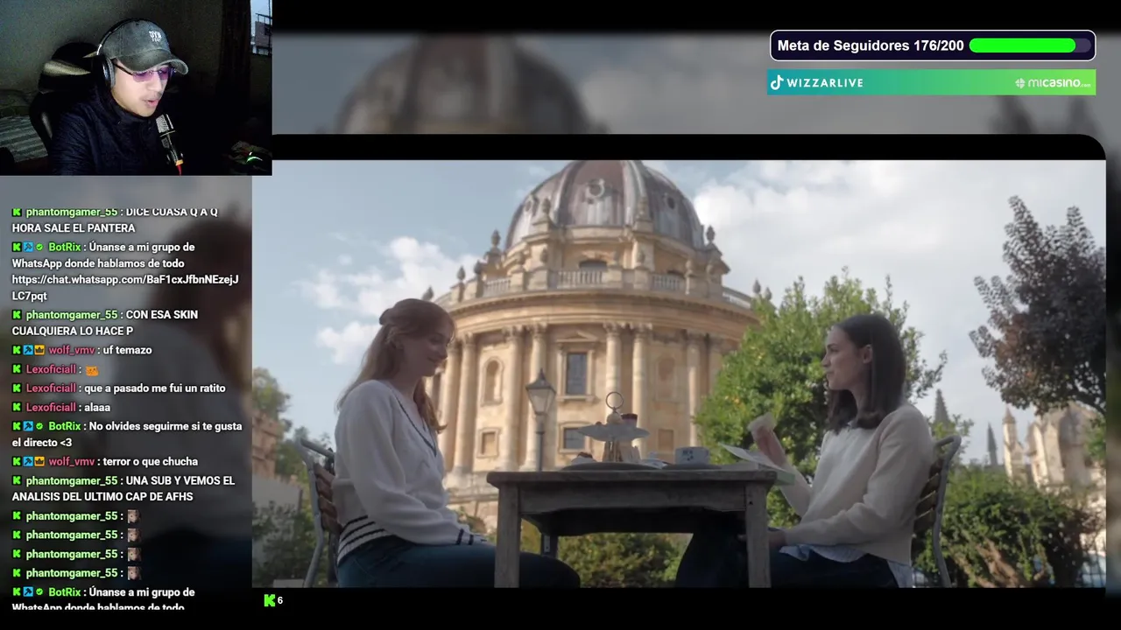Click the TikTok logo beside WIZZARLIVE

point(776,82)
